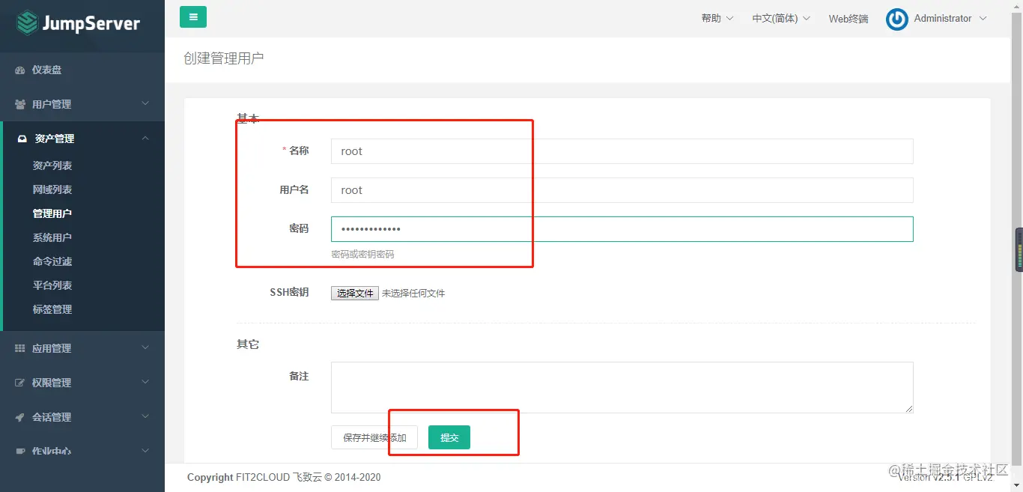Open 仪表盘 in the sidebar

pyautogui.click(x=46, y=70)
